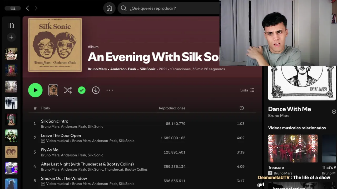The height and width of the screenshot is (189, 337).
Task: Sort by the Reproducciones column header
Action: [172, 108]
